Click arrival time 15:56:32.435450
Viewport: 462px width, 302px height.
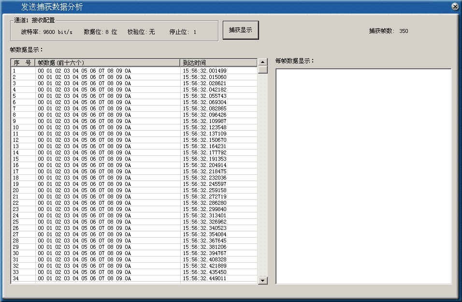pos(205,272)
